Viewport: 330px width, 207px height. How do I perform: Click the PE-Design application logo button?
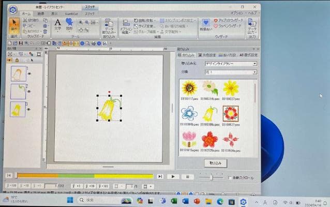[x=13, y=9]
